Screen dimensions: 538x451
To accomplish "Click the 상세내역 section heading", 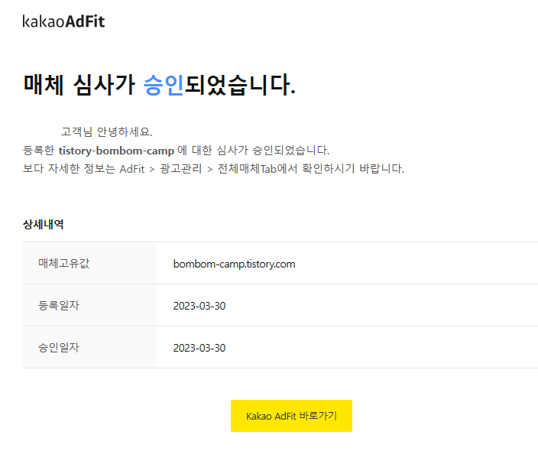I will pos(44,225).
